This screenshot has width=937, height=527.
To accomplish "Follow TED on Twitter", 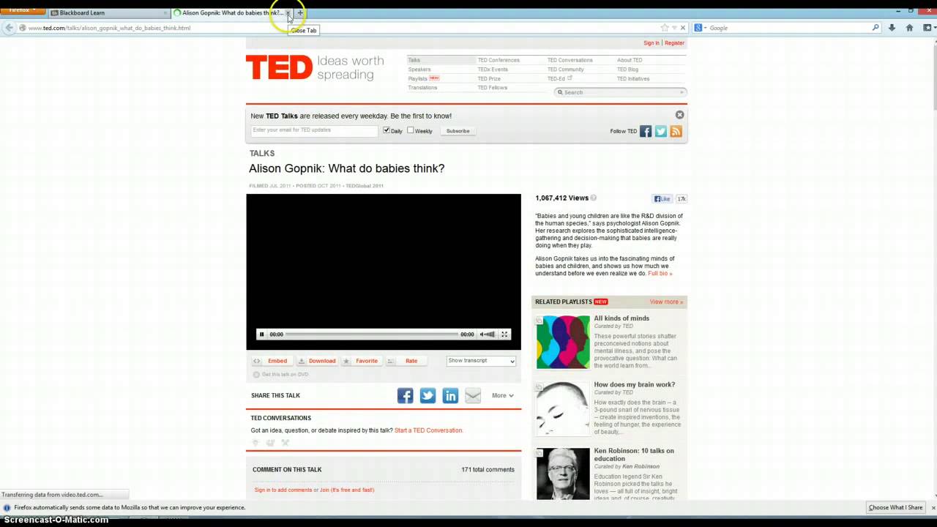I will pos(661,131).
